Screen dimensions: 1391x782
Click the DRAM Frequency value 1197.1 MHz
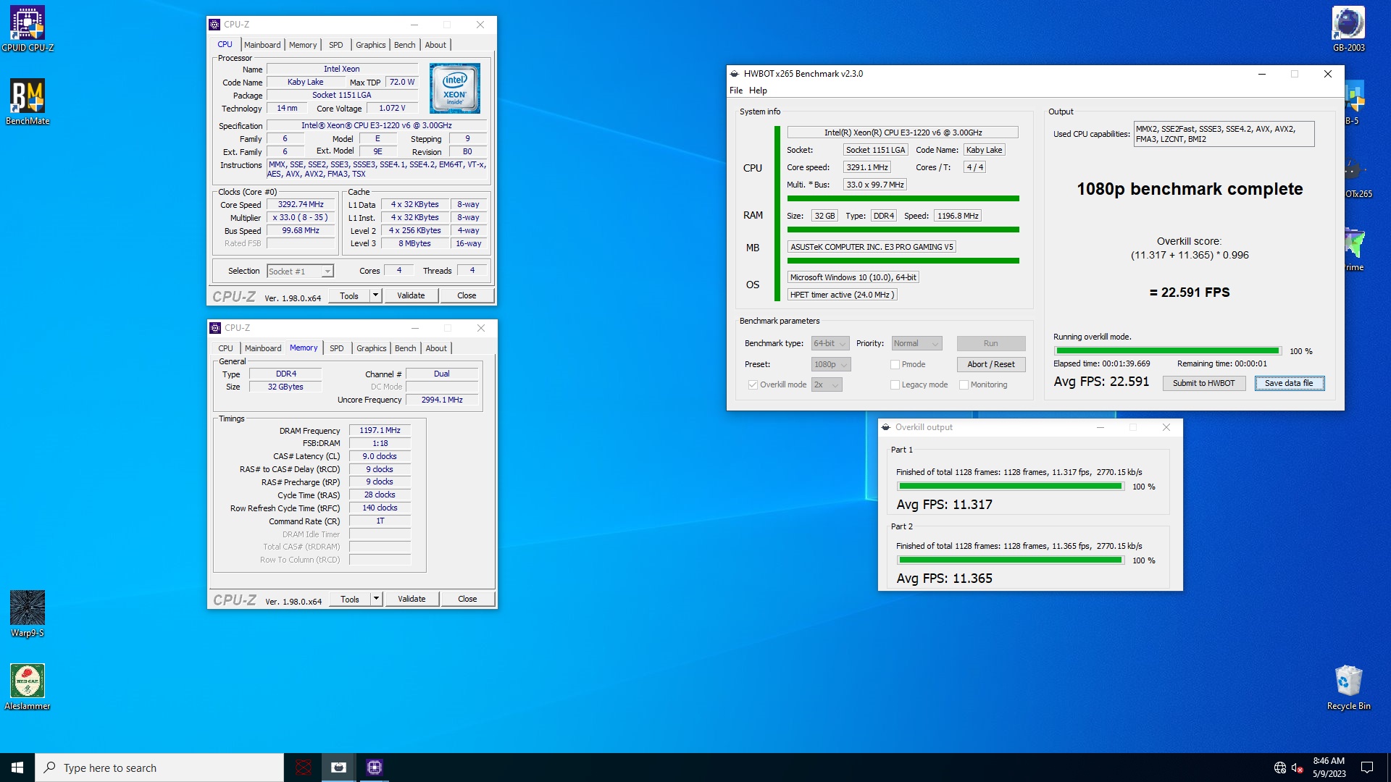click(380, 430)
